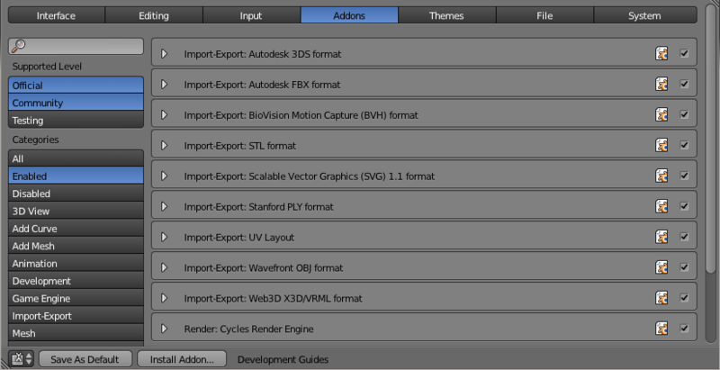The height and width of the screenshot is (370, 720).
Task: Disable the Web3D X3D/VRML format addon
Action: click(684, 298)
